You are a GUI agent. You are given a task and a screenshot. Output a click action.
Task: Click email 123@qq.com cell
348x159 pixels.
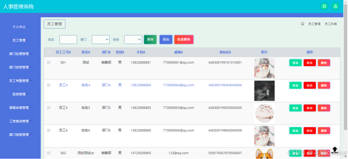click(179, 153)
